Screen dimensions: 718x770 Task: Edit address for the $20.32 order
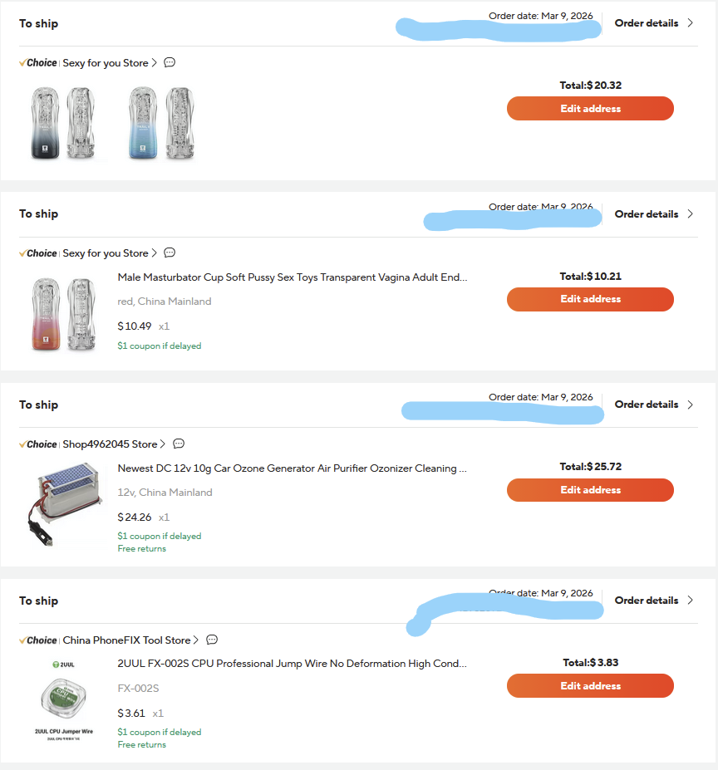click(x=590, y=109)
